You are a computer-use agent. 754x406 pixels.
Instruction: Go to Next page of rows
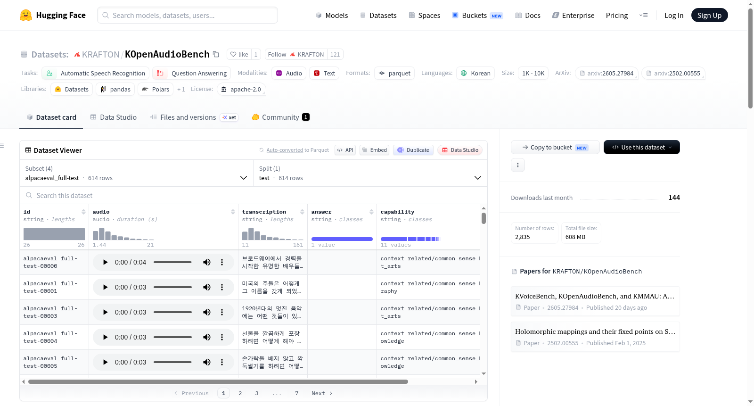(322, 393)
